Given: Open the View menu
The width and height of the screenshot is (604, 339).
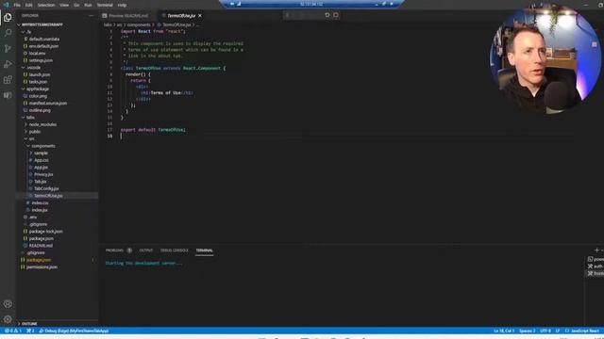Looking at the screenshot, I should pos(64,6).
